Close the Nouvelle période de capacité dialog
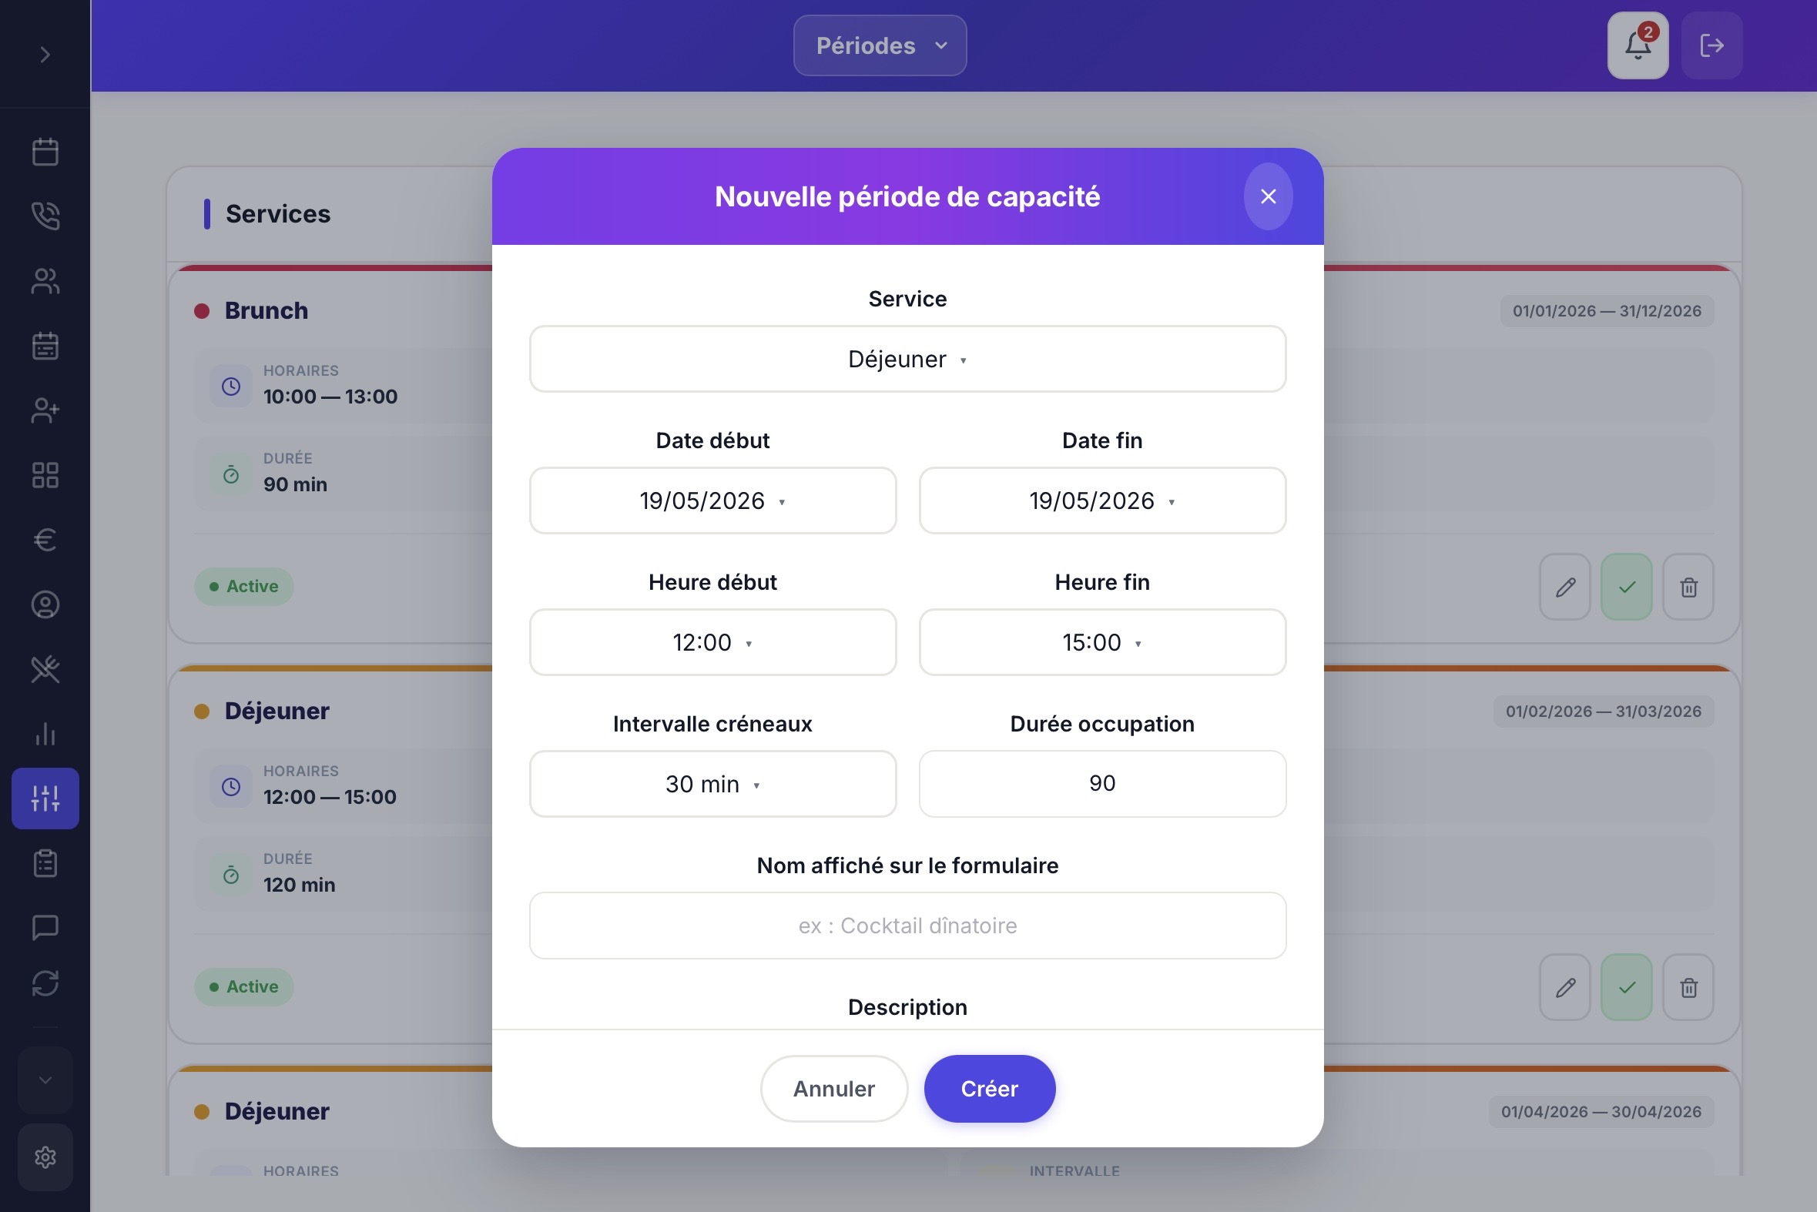The image size is (1817, 1212). (1268, 196)
